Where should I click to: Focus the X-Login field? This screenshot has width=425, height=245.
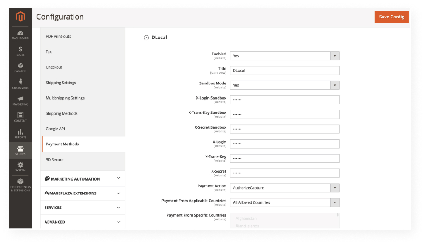click(x=284, y=144)
